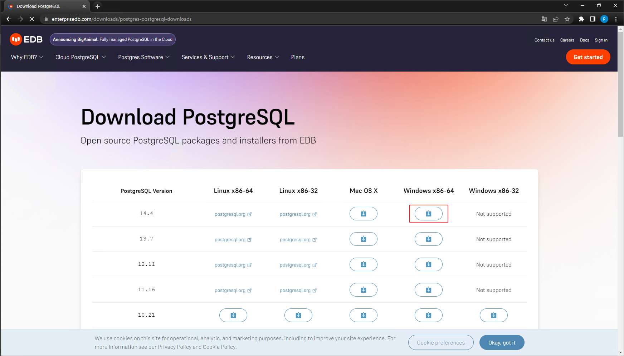Viewport: 624px width, 356px height.
Task: Select the Windows x86-64 column header
Action: coord(429,191)
